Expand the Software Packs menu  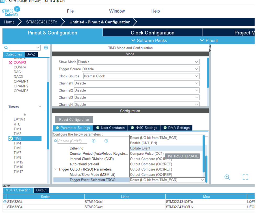pyautogui.click(x=149, y=41)
